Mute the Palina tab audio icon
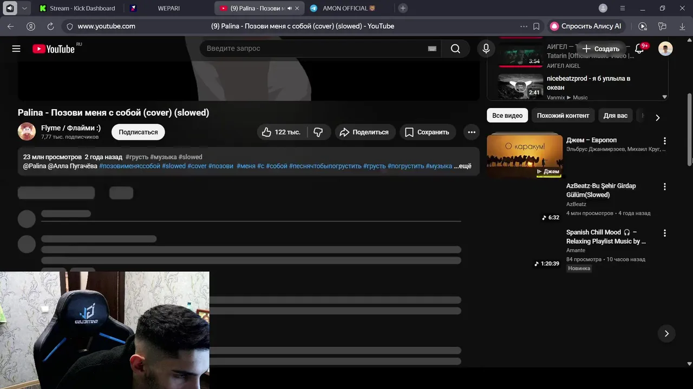 pyautogui.click(x=289, y=8)
